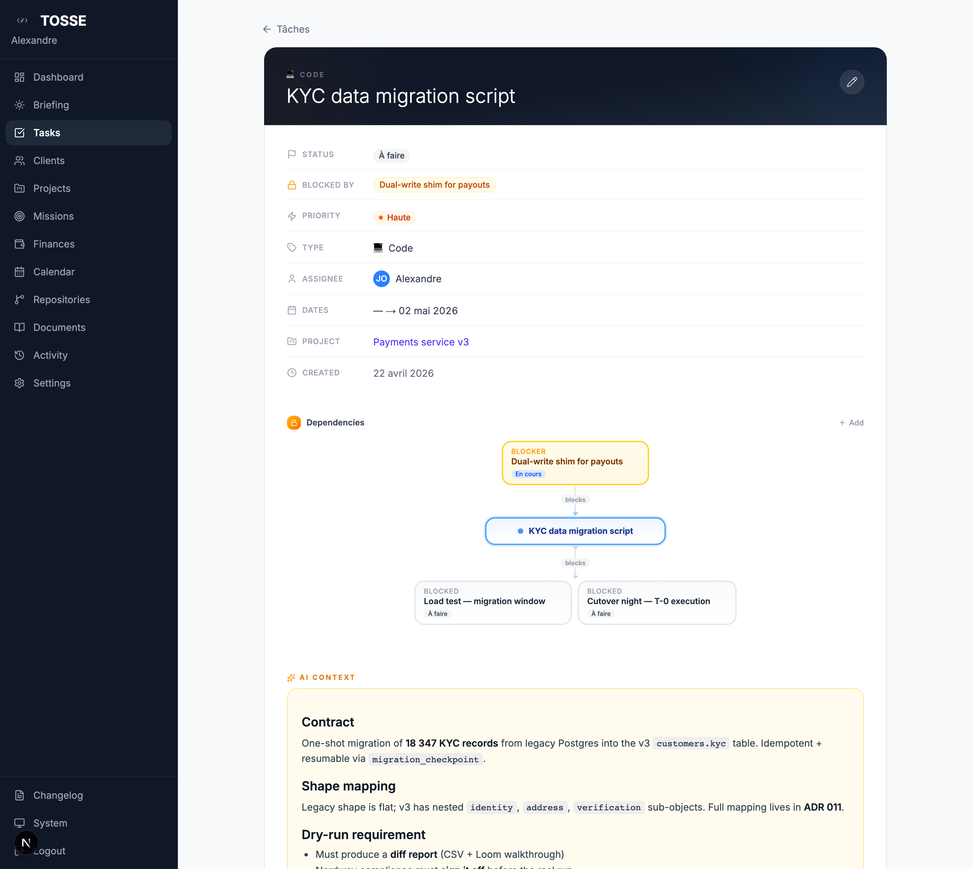Click the Dependencies lock icon
Image resolution: width=973 pixels, height=869 pixels.
[293, 423]
